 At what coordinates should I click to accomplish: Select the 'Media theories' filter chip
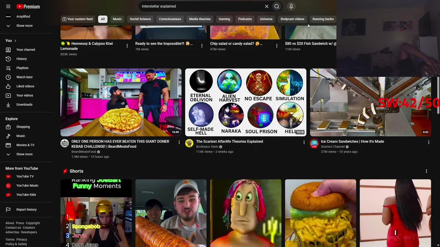(200, 19)
